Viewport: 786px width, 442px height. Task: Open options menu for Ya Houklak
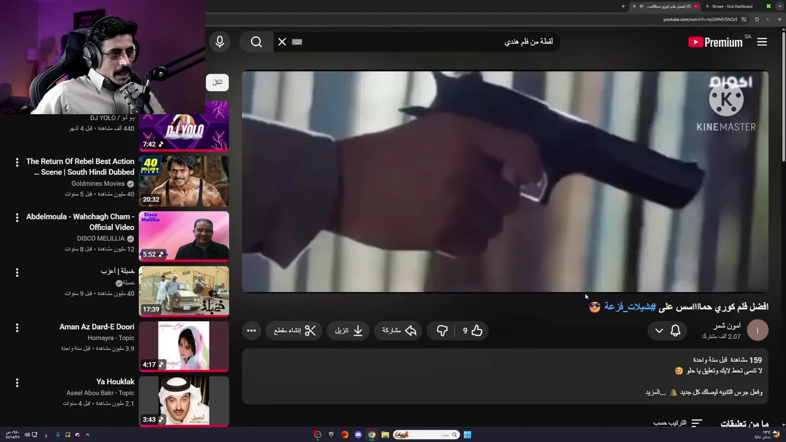(17, 382)
